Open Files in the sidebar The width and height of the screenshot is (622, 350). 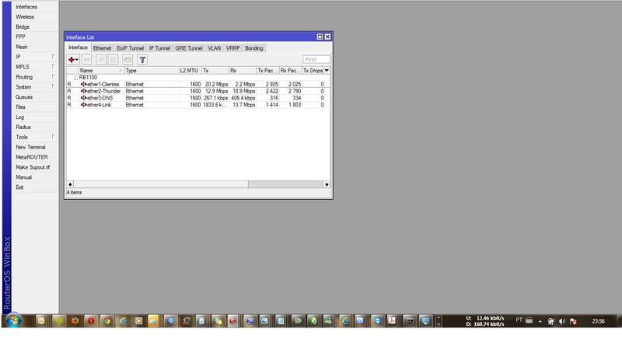click(35, 107)
